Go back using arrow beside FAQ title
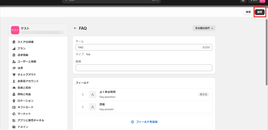 pos(75,28)
